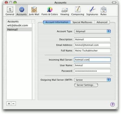121x114 pixels.
Task: Click the green zoom window button
Action: tap(15, 2)
